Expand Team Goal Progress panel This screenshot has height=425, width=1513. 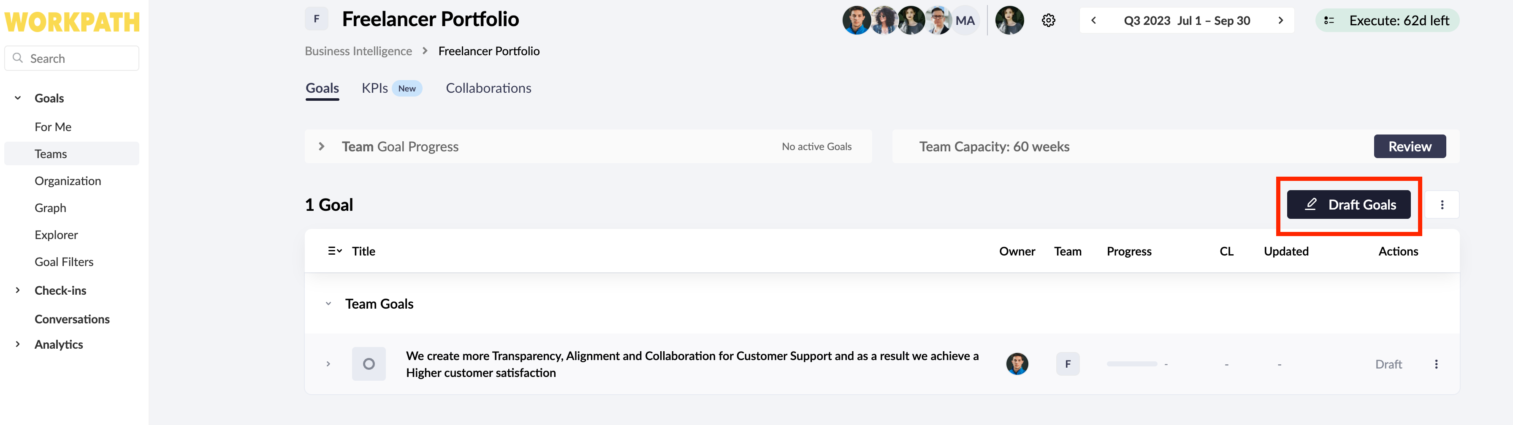(321, 147)
